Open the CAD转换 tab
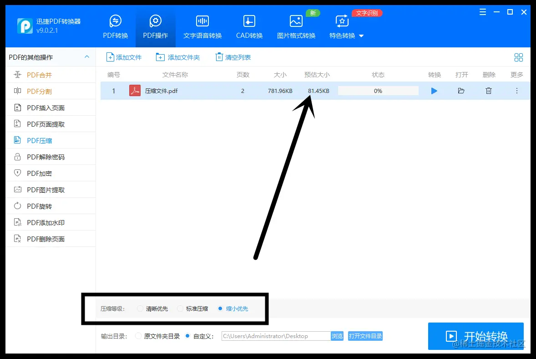The width and height of the screenshot is (536, 359). (x=249, y=27)
